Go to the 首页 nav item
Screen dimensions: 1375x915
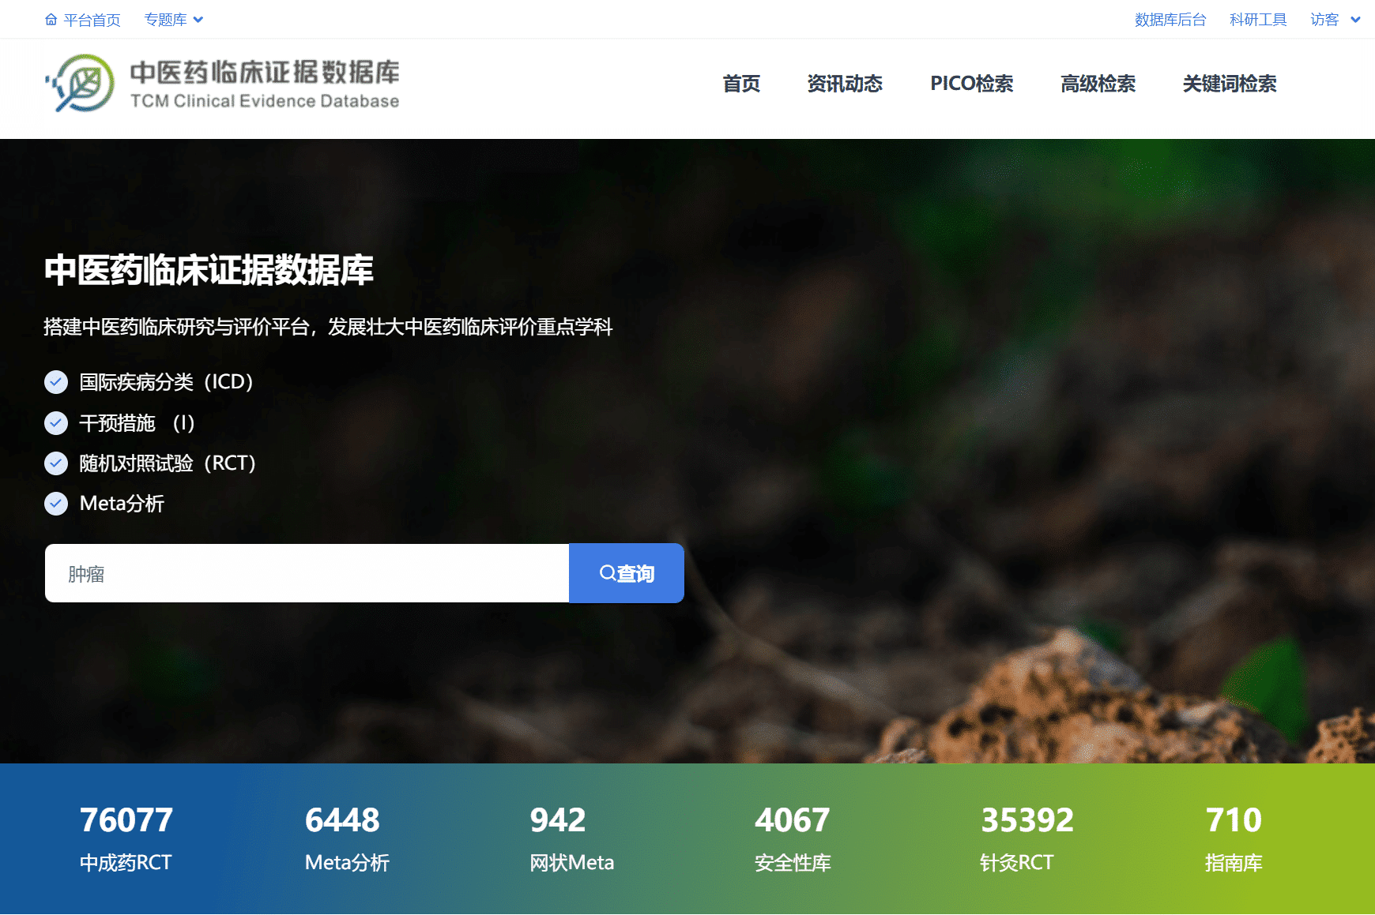pyautogui.click(x=741, y=84)
